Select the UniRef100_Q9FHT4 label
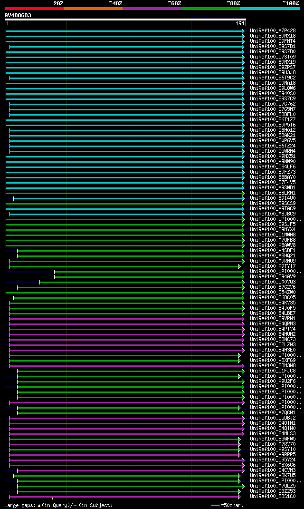304x509 pixels. pos(273,41)
